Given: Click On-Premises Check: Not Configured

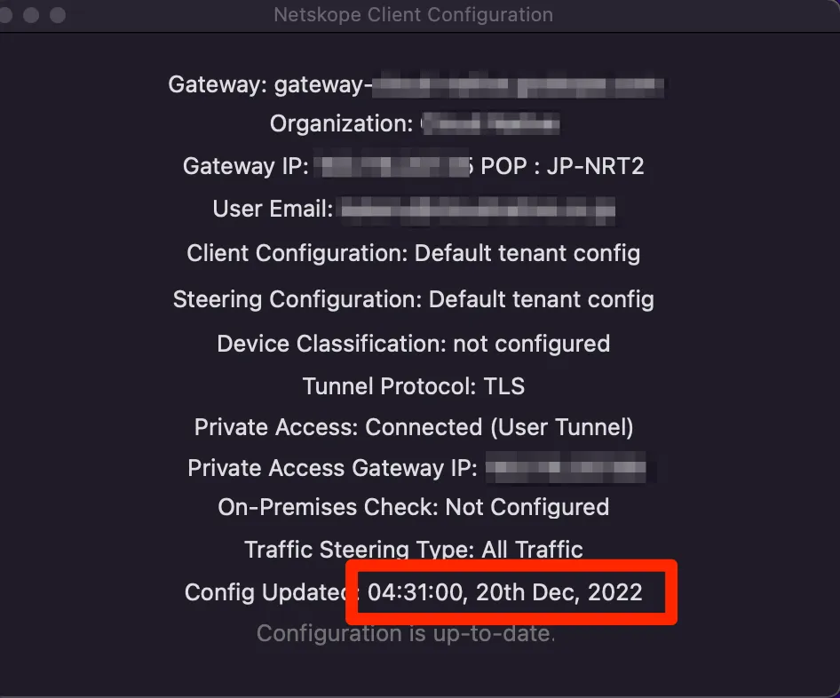Looking at the screenshot, I should tap(413, 507).
